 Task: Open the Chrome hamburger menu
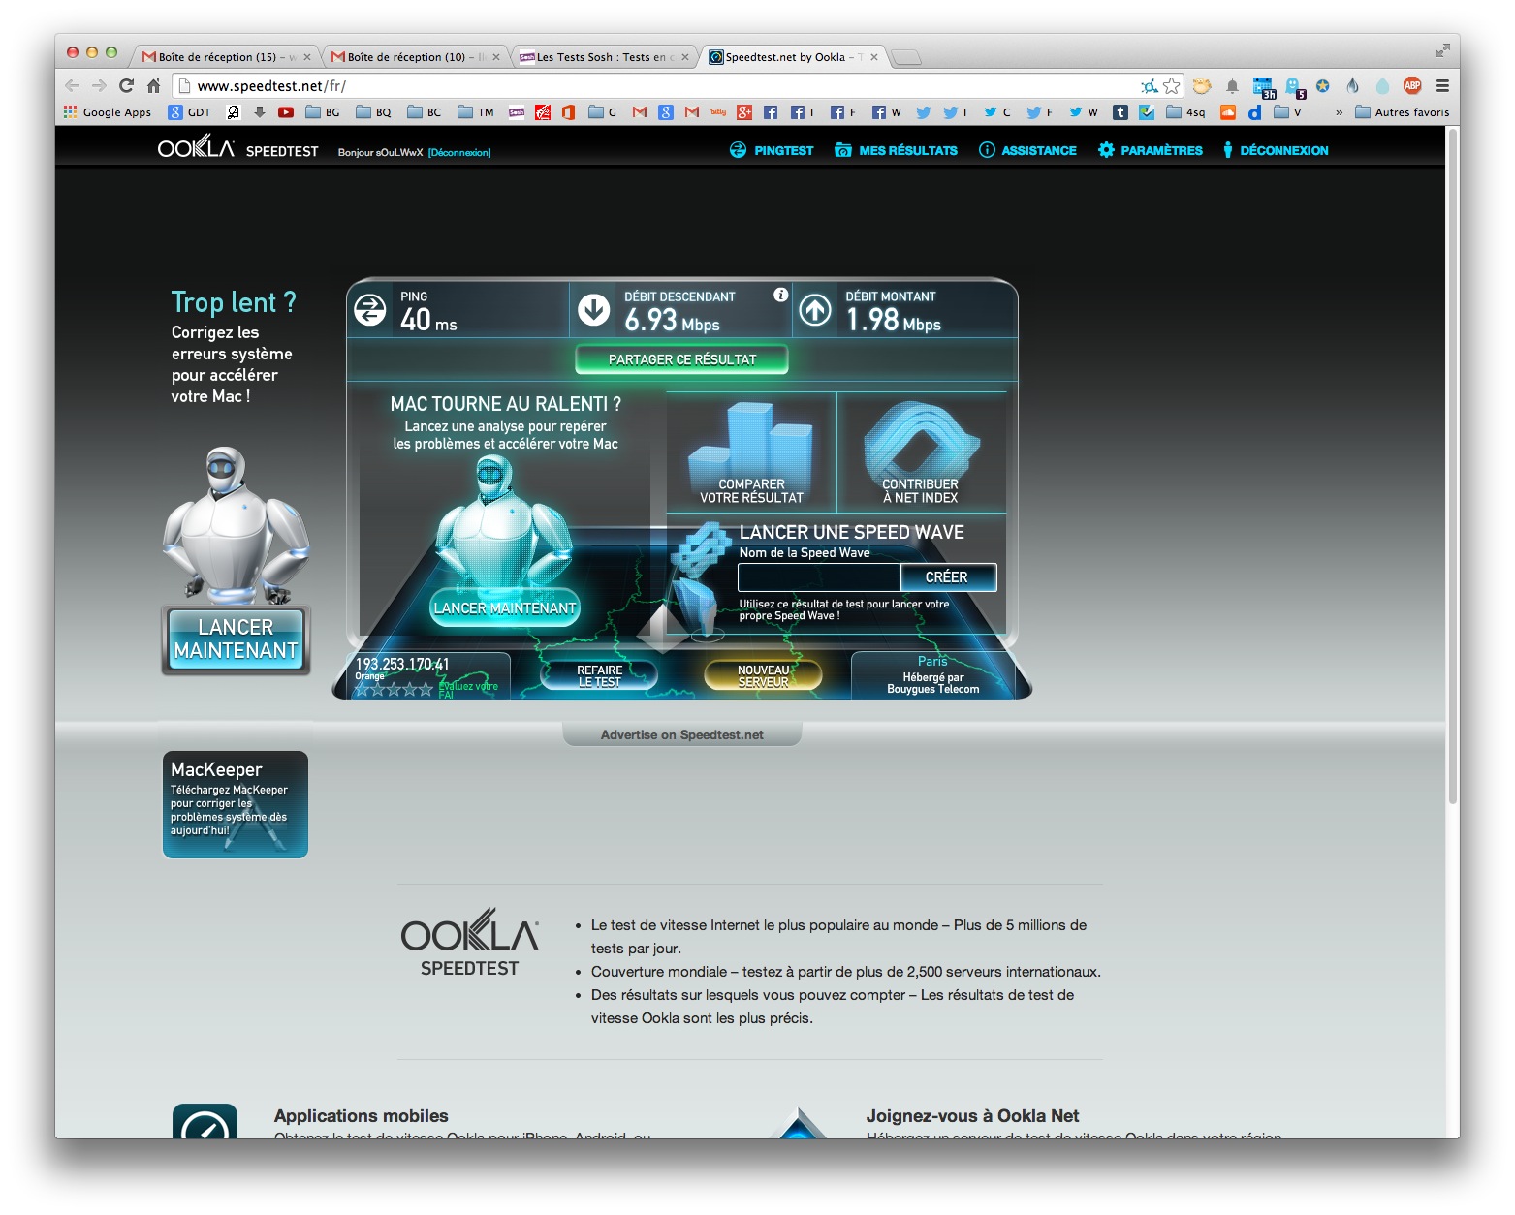(x=1442, y=85)
